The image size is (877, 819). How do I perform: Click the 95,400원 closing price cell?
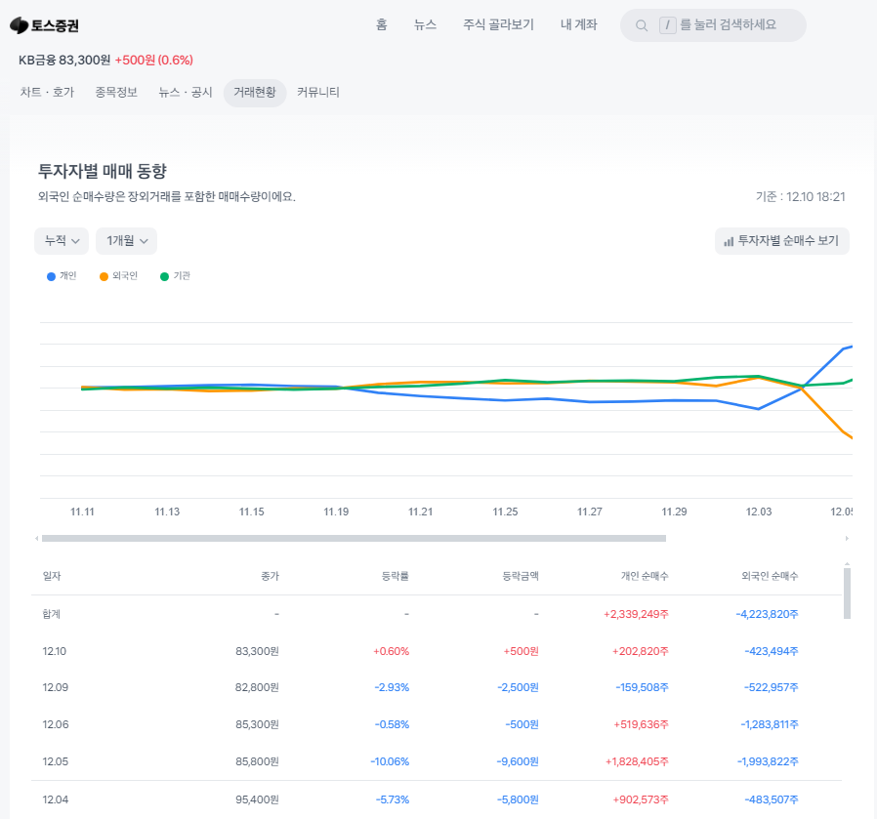pos(257,799)
